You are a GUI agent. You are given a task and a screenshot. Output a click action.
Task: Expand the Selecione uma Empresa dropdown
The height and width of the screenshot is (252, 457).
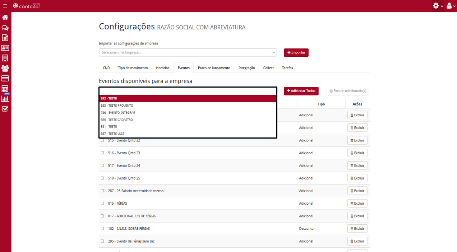(x=188, y=52)
